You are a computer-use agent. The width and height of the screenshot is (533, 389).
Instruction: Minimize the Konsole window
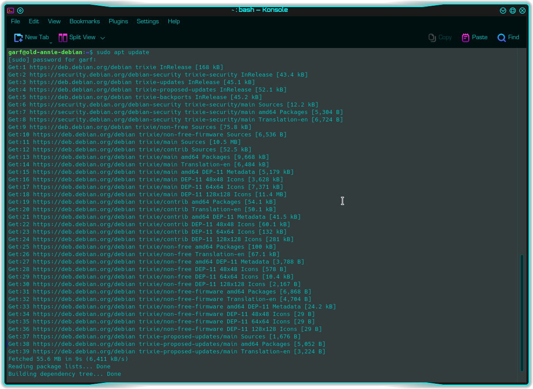(503, 11)
